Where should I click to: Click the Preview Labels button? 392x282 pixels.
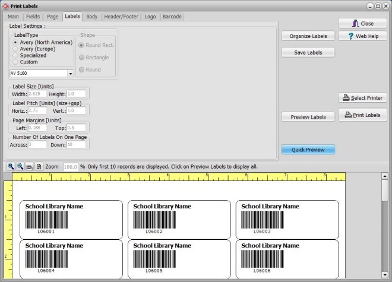pyautogui.click(x=308, y=117)
